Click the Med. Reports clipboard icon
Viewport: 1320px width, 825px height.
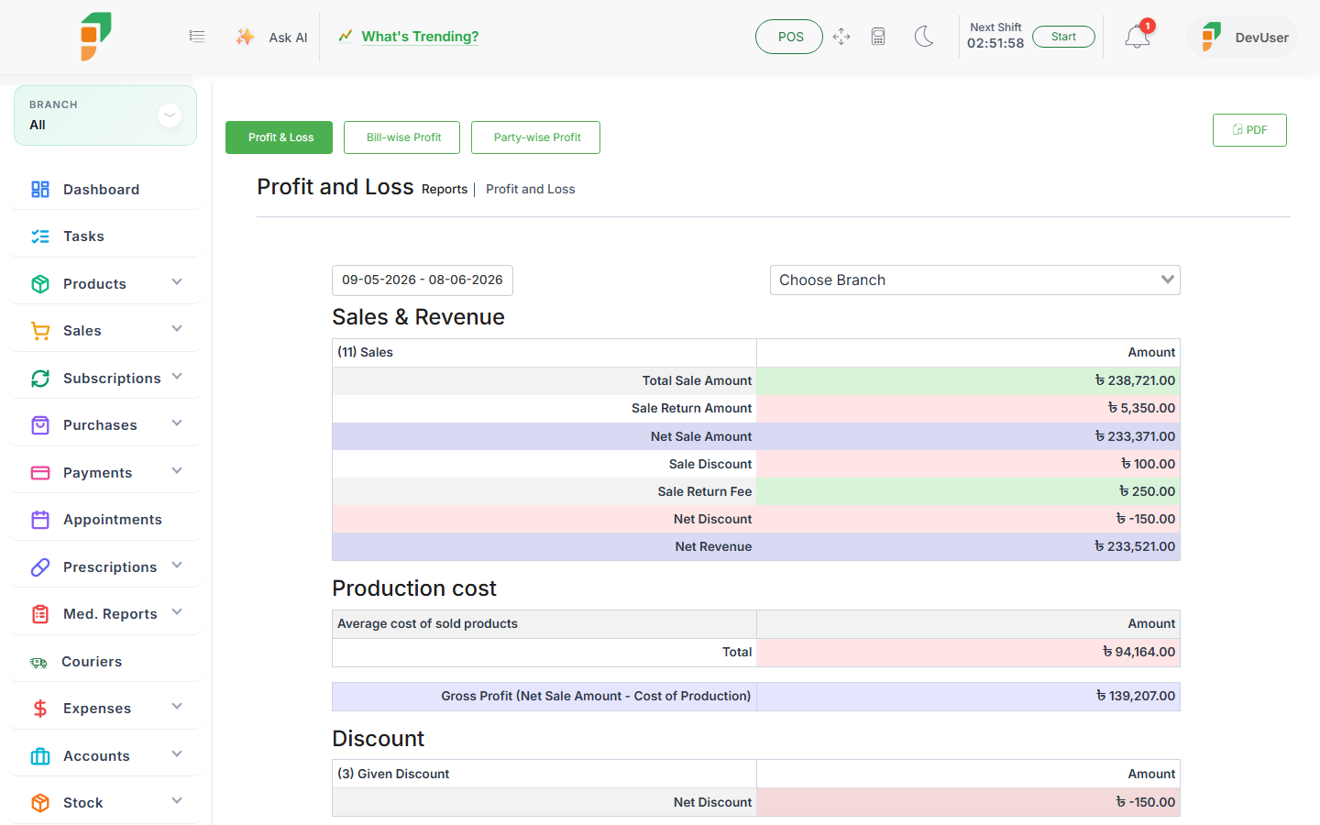pos(40,614)
